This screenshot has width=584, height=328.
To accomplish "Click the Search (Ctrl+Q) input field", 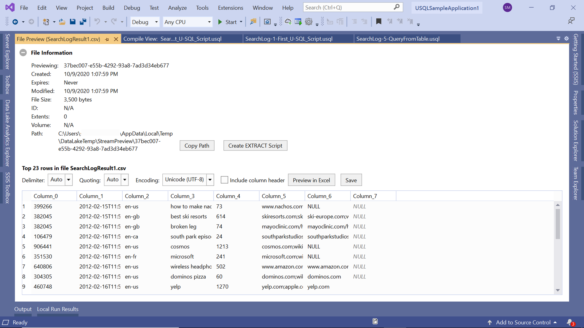I will click(347, 8).
